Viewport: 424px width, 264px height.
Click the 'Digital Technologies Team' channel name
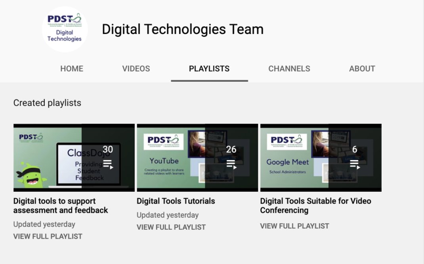(x=183, y=29)
